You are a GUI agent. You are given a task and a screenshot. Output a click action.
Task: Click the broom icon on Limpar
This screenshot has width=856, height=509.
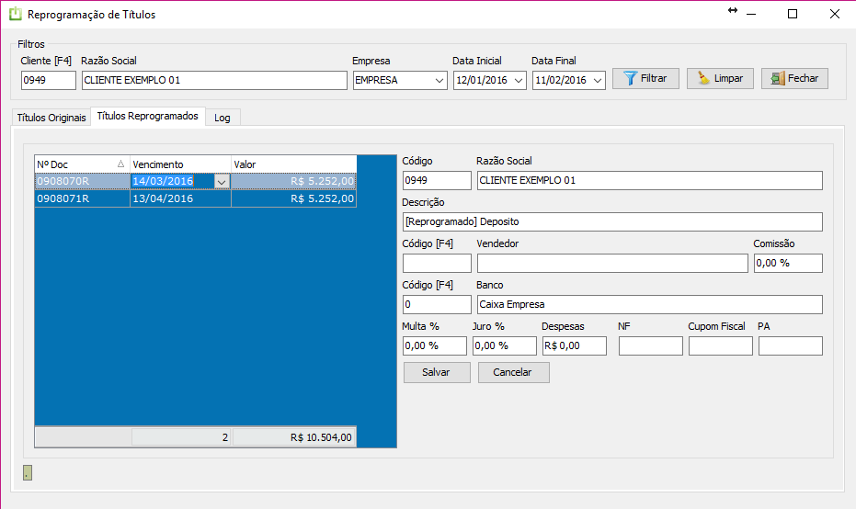point(703,79)
